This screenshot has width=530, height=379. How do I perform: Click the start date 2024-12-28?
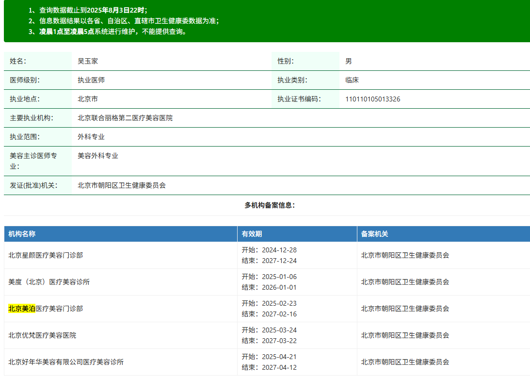click(279, 250)
